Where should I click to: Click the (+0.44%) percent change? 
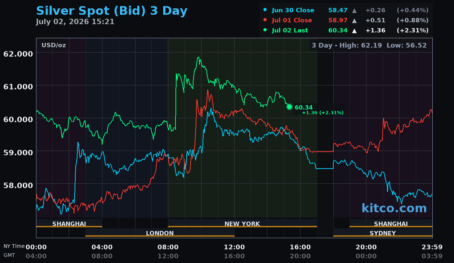[413, 10]
